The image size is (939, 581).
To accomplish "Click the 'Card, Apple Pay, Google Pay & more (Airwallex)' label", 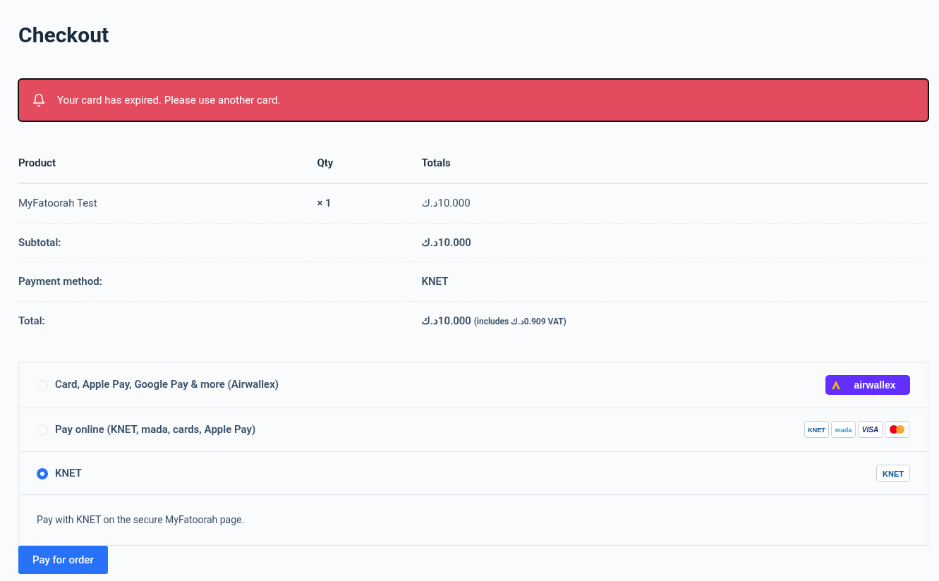I will tap(166, 384).
